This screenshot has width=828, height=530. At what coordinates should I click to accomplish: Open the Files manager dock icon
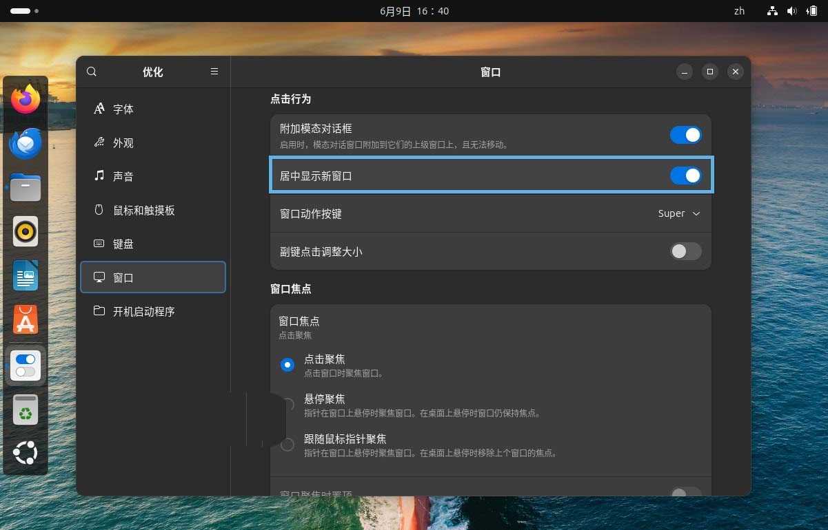[26, 187]
